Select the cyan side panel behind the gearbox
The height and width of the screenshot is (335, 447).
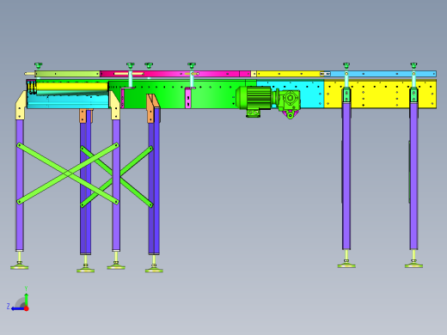(312, 94)
